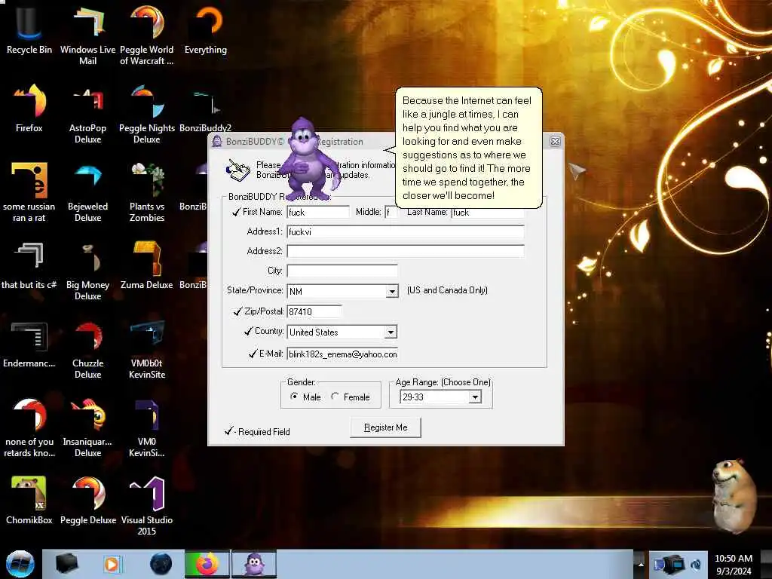Image resolution: width=772 pixels, height=579 pixels.
Task: Select the AstroPop Deluxe icon
Action: point(87,113)
